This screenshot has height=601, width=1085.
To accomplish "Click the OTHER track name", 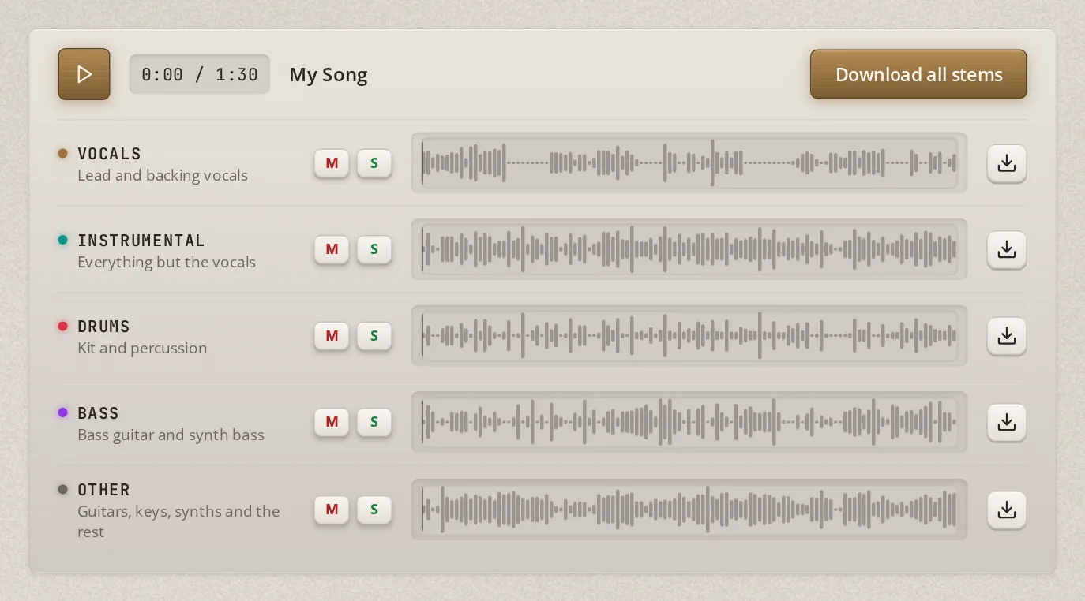I will (103, 490).
